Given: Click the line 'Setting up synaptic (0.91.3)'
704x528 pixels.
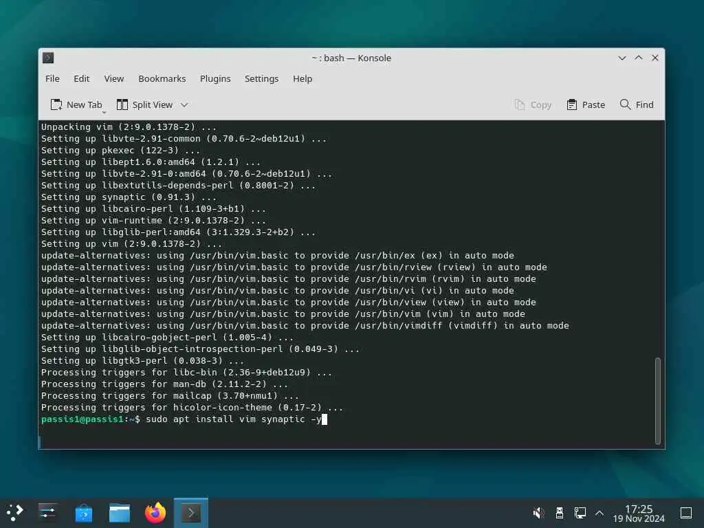Looking at the screenshot, I should pos(129,197).
